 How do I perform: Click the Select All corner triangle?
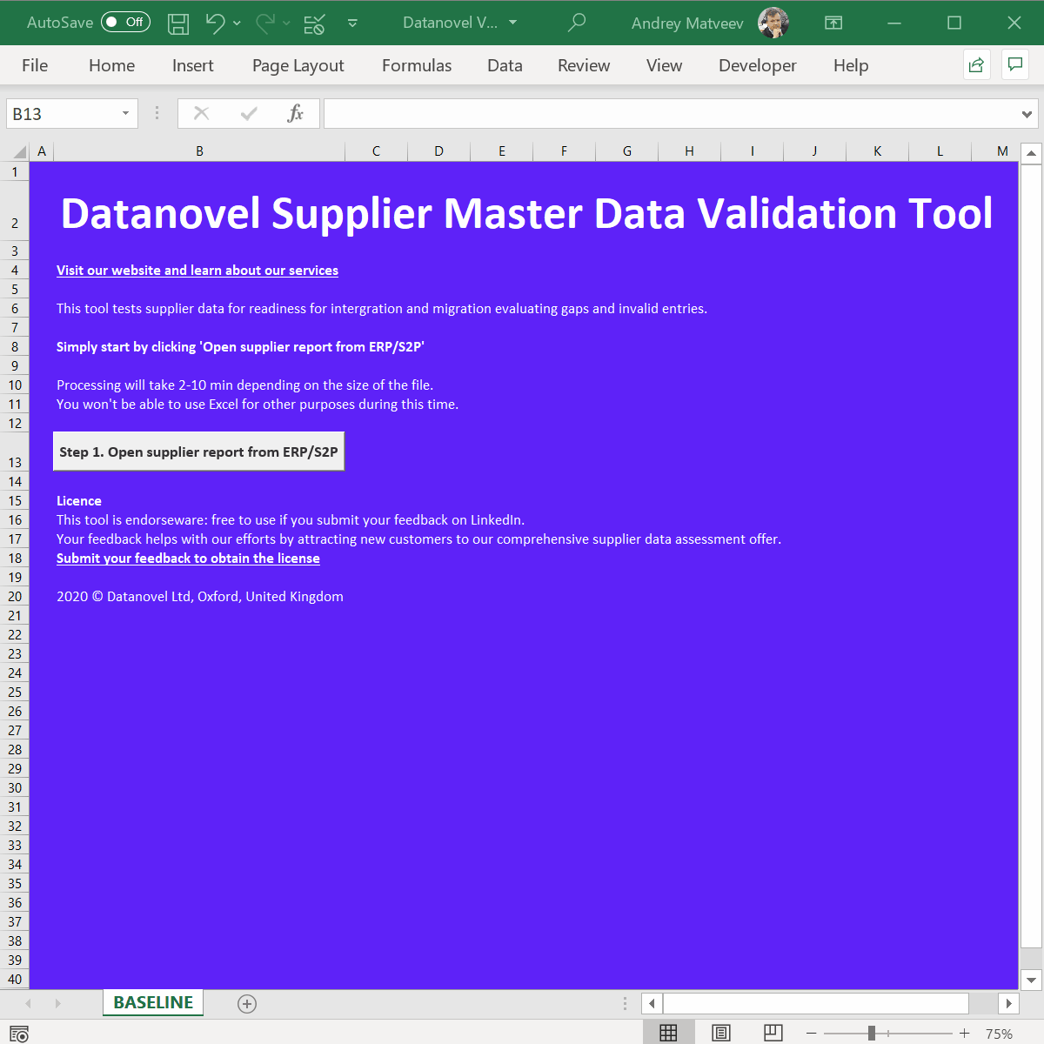click(19, 152)
